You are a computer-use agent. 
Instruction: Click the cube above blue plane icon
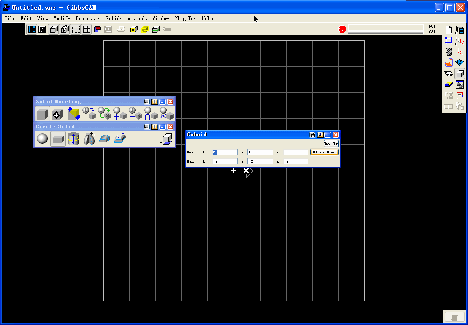[x=166, y=139]
